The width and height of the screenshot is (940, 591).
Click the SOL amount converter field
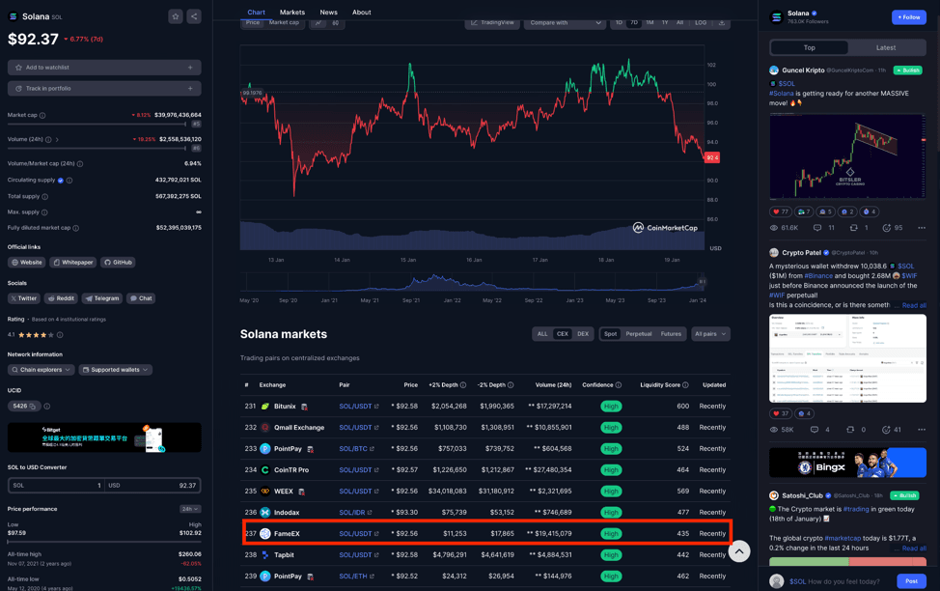click(56, 485)
